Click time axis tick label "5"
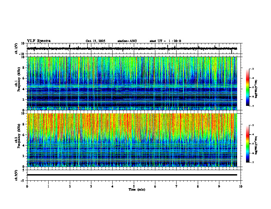Image resolution: width=271 pixels, height=209 pixels. click(134, 186)
